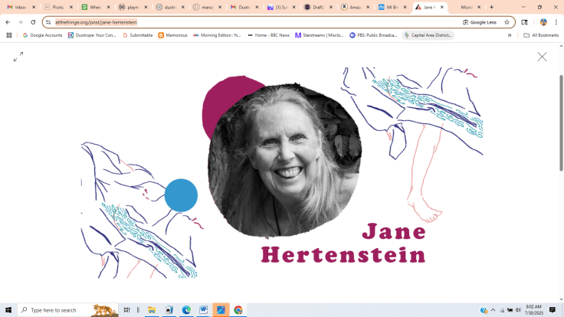Click Jane Hertenstein's circular portrait photo
This screenshot has height=317, width=564.
click(284, 161)
